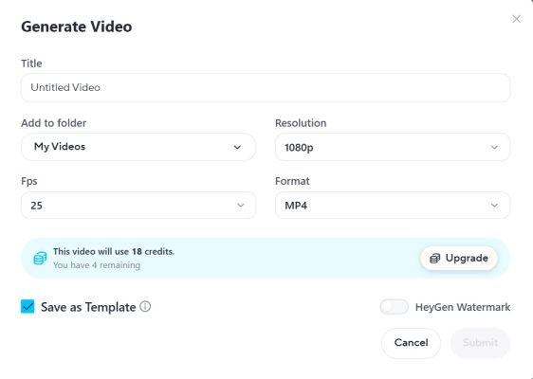Screen dimensions: 533x379
Task: Click the coin icon inside Upgrade button
Action: point(434,259)
